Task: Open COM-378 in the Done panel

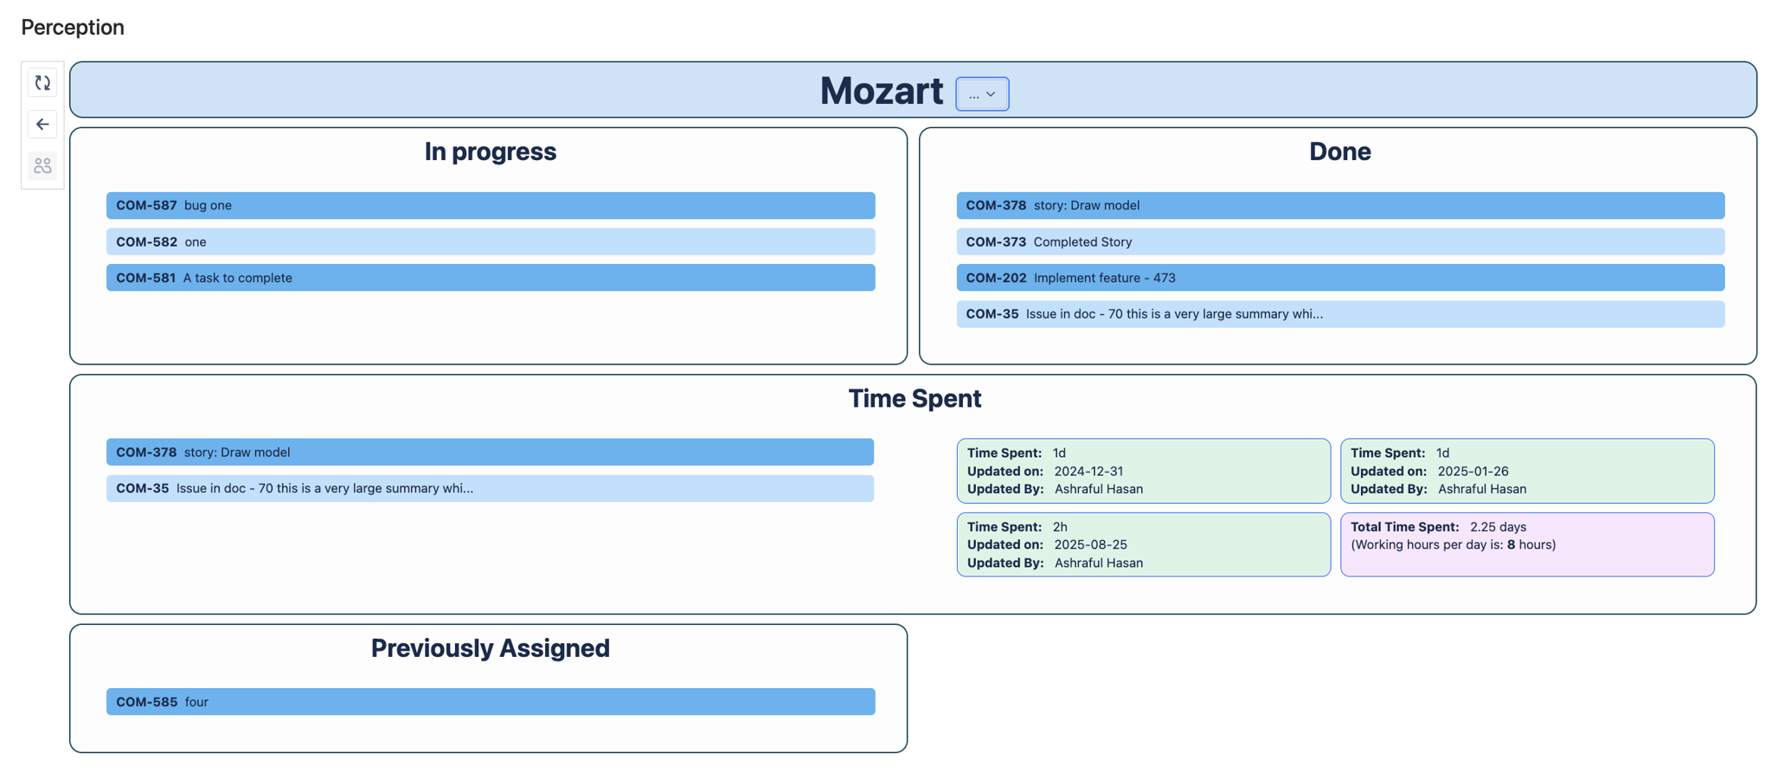Action: [x=1339, y=206]
